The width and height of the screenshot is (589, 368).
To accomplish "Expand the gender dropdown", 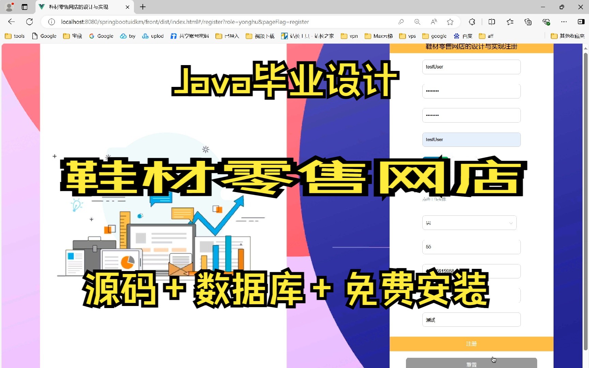I will 469,223.
